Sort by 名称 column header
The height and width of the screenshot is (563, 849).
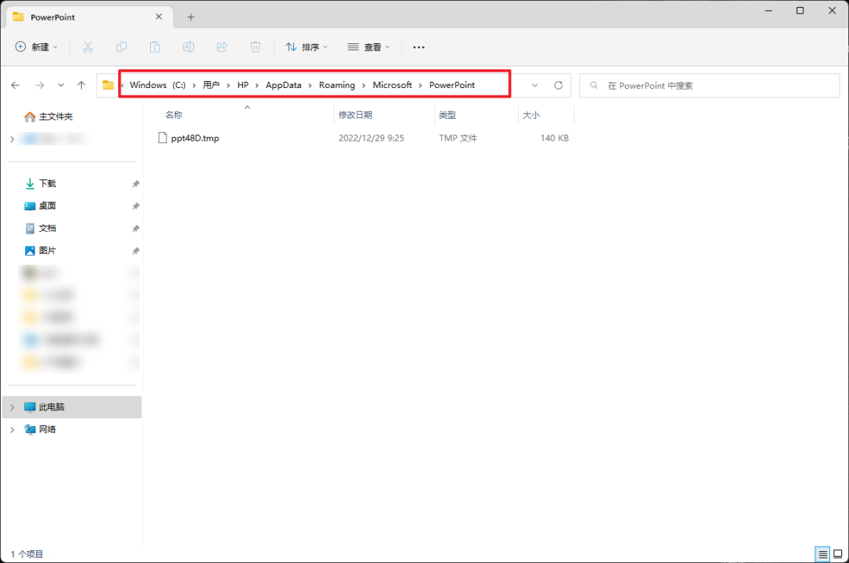[174, 115]
